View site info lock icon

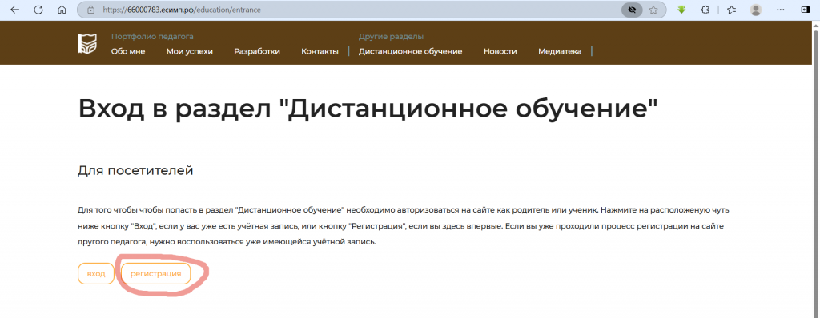pos(91,10)
